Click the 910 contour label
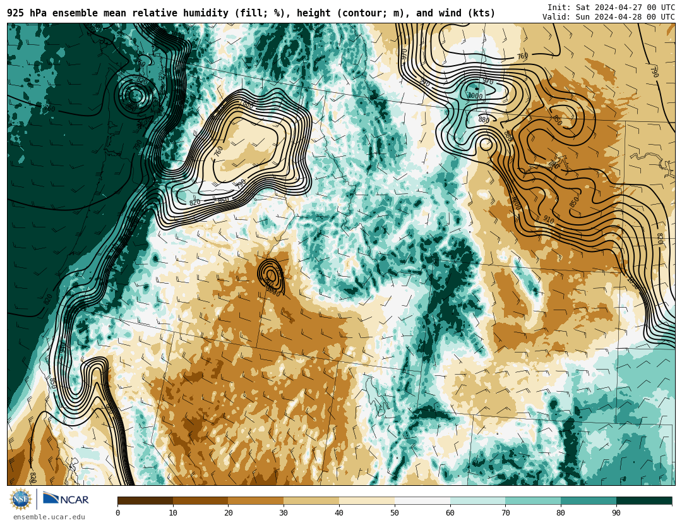682x525 pixels. (549, 220)
